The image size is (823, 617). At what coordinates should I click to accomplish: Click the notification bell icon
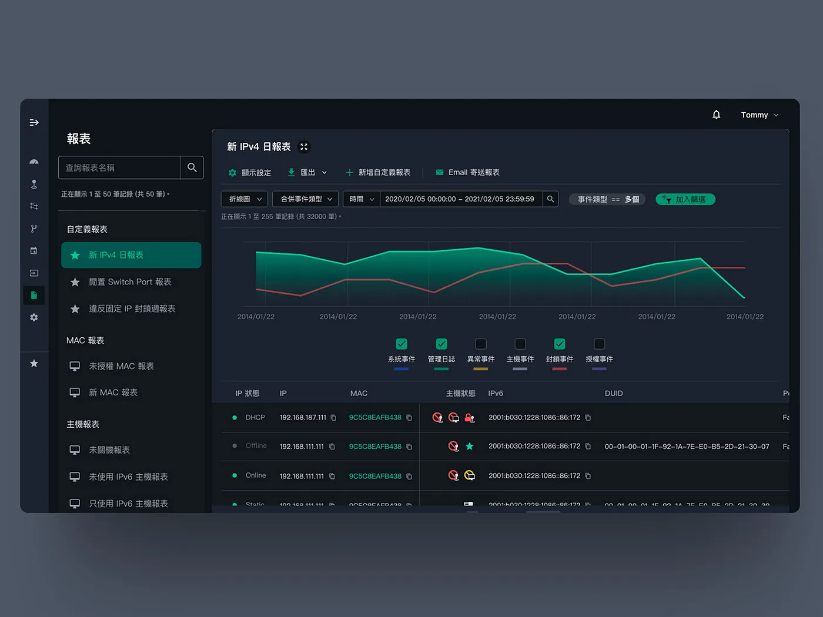coord(716,115)
